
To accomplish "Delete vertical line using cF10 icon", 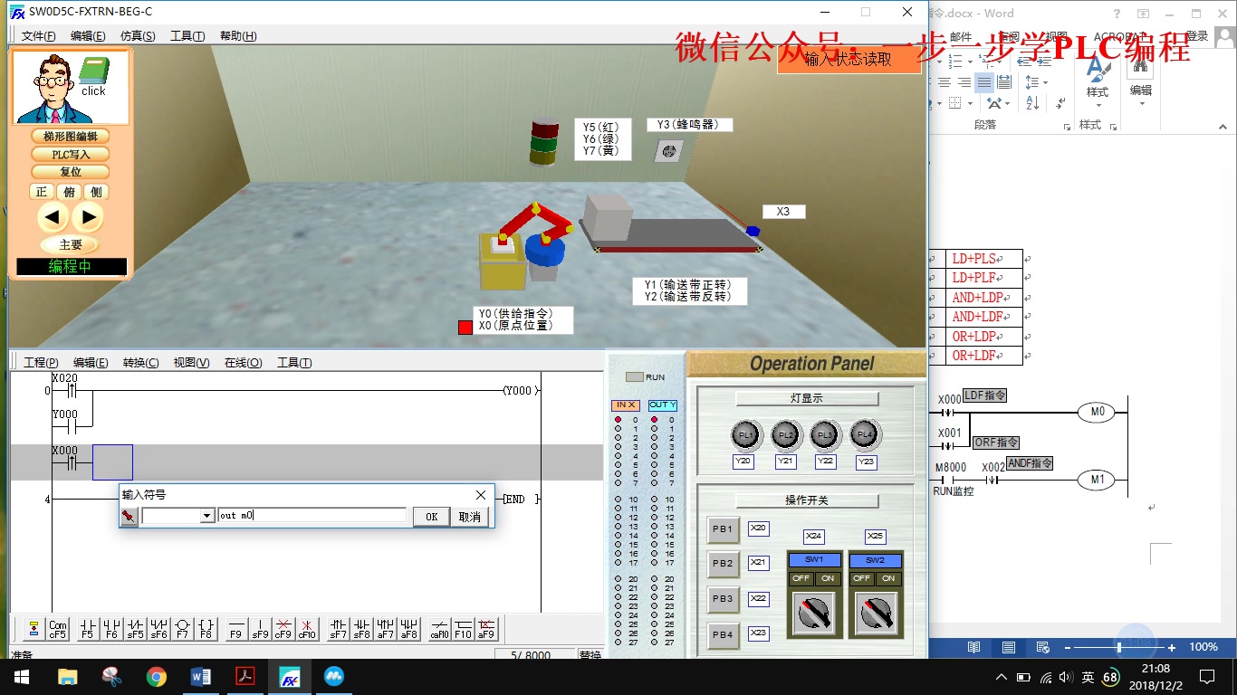I will (x=307, y=629).
